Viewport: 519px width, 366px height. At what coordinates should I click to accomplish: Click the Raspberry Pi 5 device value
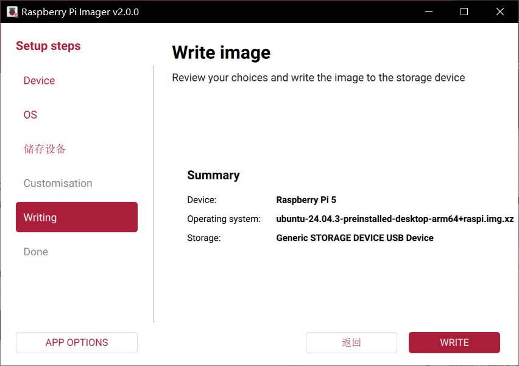pyautogui.click(x=306, y=199)
